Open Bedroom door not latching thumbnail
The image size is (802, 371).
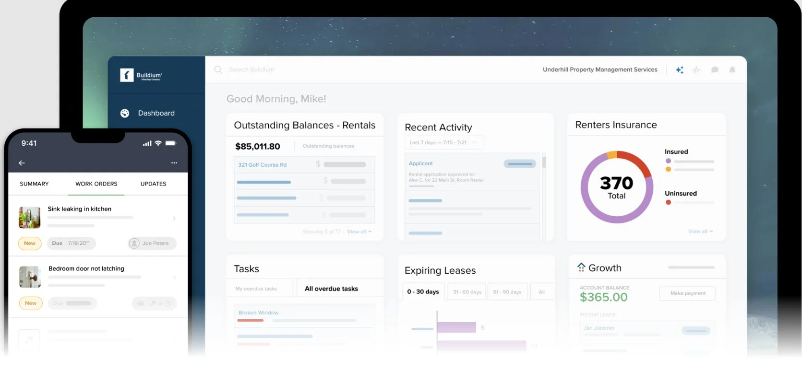click(30, 277)
